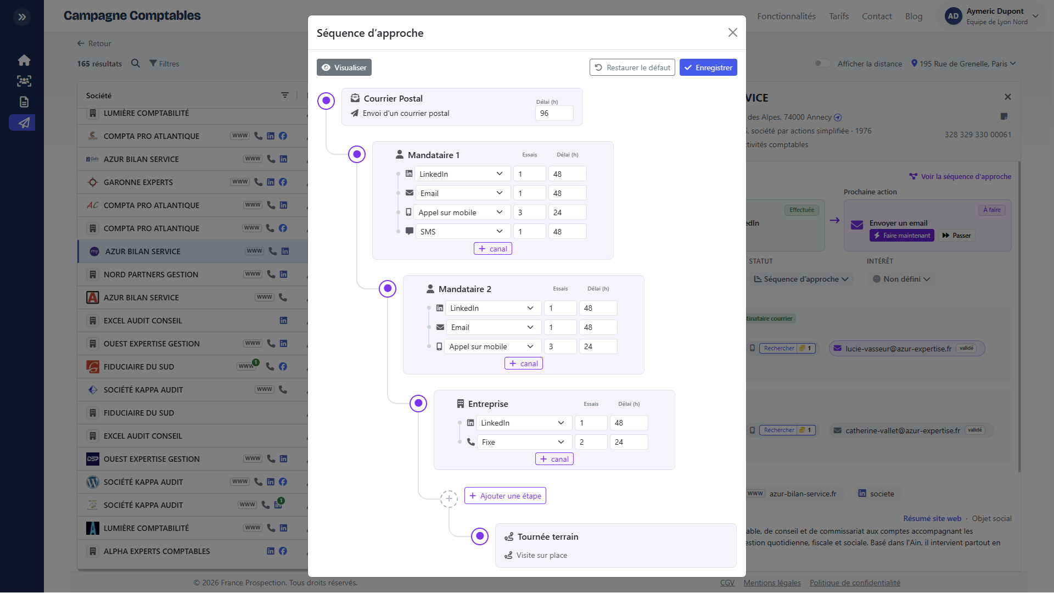This screenshot has height=593, width=1054.
Task: Open the Tarifs menu item
Action: [x=838, y=16]
